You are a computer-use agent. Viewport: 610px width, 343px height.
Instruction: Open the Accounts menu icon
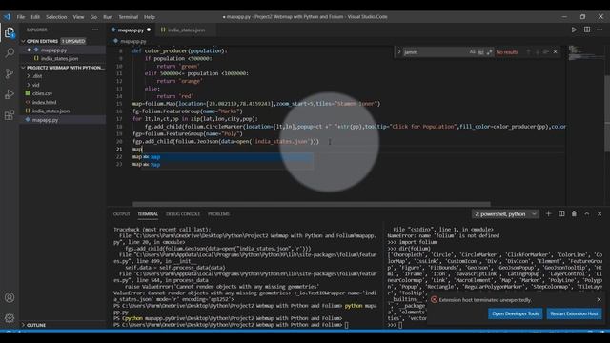10,297
